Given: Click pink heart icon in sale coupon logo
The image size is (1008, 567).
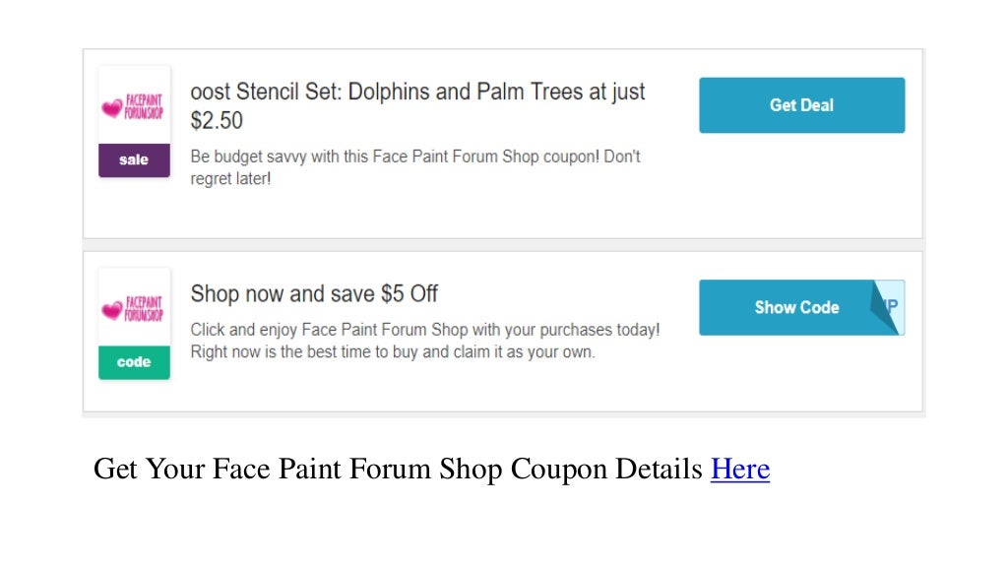Looking at the screenshot, I should [x=112, y=108].
